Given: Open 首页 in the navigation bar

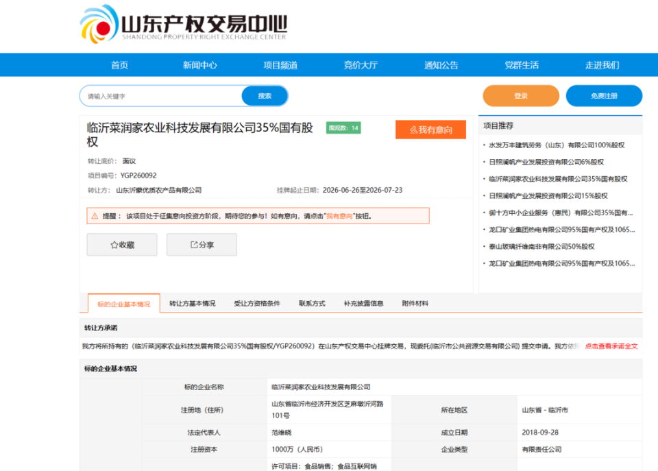Looking at the screenshot, I should pyautogui.click(x=119, y=65).
